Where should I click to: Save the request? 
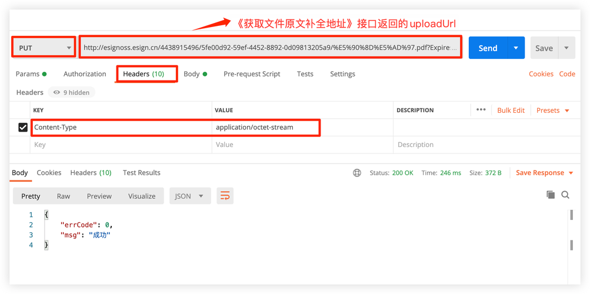point(544,48)
